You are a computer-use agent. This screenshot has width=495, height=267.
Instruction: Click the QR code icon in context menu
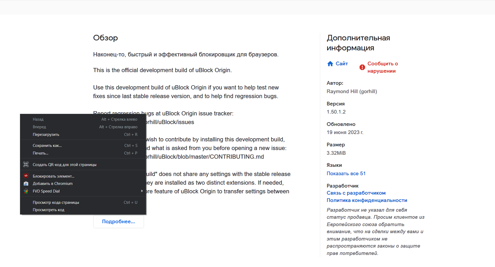(26, 164)
